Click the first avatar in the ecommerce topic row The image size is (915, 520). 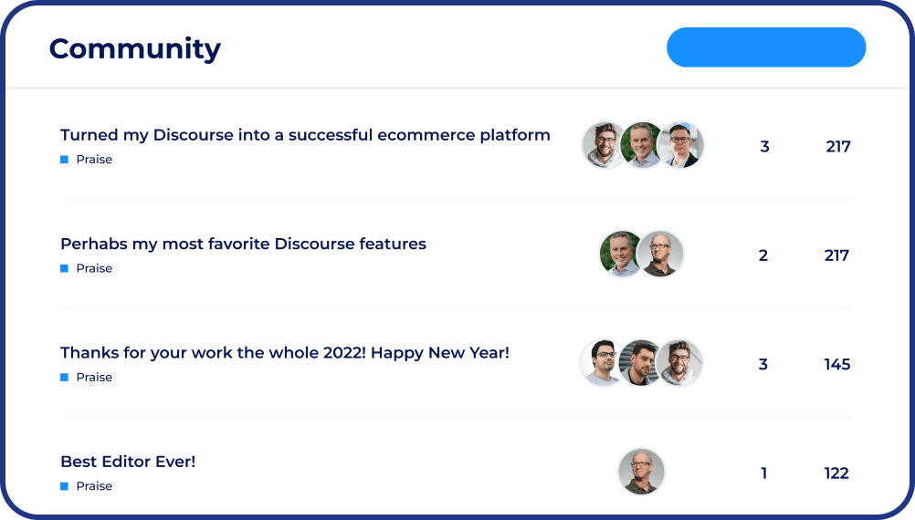tap(604, 145)
